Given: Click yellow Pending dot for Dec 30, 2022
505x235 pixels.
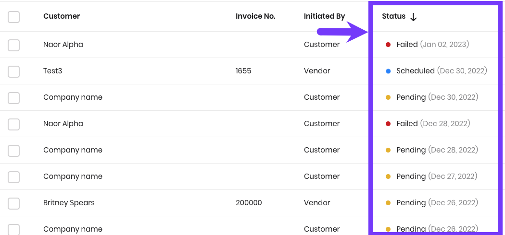Looking at the screenshot, I should point(388,97).
